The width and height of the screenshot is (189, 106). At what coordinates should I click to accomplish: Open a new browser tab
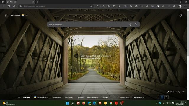(38, 2)
